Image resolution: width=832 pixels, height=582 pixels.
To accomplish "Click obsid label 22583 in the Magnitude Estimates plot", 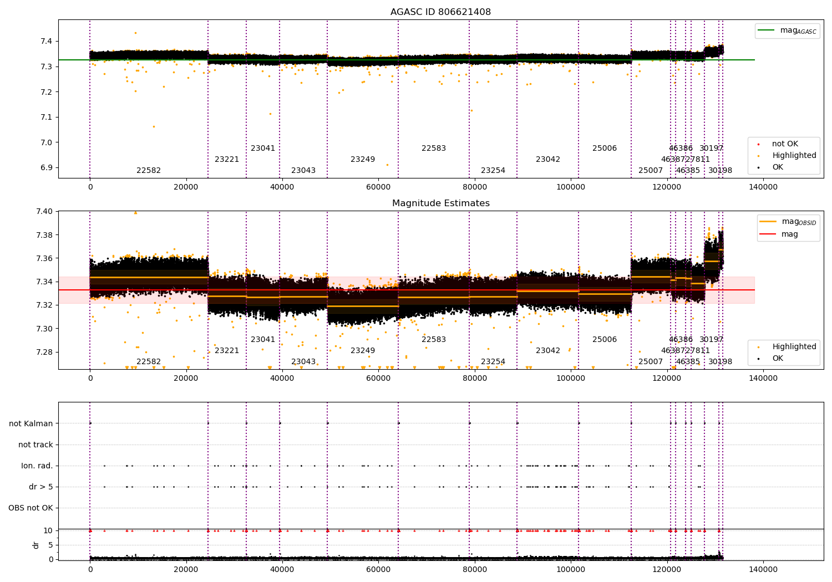I will coord(434,340).
